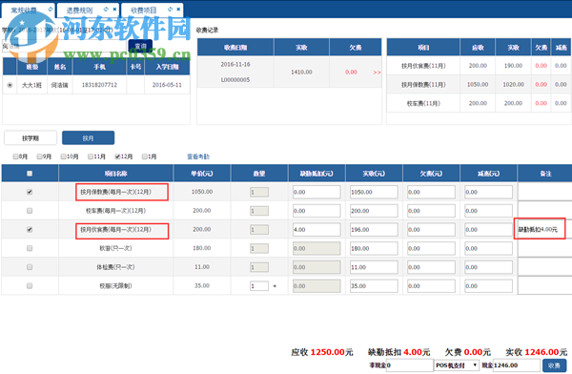Screen dimensions: 572x374
Task: Open the 查看考勤 attendance link
Action: 198,156
